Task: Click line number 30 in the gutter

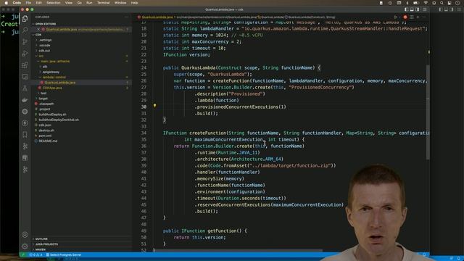Action: pyautogui.click(x=144, y=107)
